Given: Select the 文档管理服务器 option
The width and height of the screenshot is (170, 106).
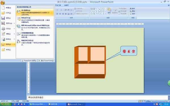Looking at the screenshot, I should point(35,35).
